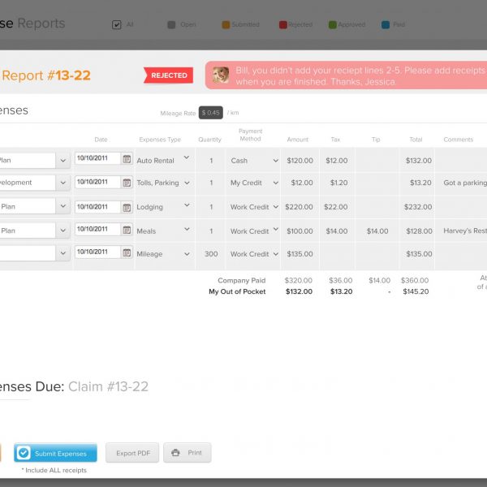Click checkmark icon on Submit Expenses
Image resolution: width=487 pixels, height=487 pixels.
tap(24, 453)
